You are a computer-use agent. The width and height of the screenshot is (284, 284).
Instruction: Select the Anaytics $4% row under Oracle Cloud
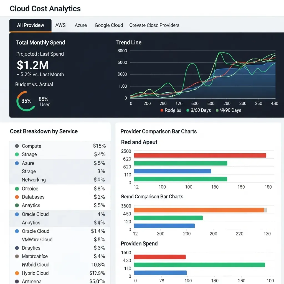tap(60, 223)
